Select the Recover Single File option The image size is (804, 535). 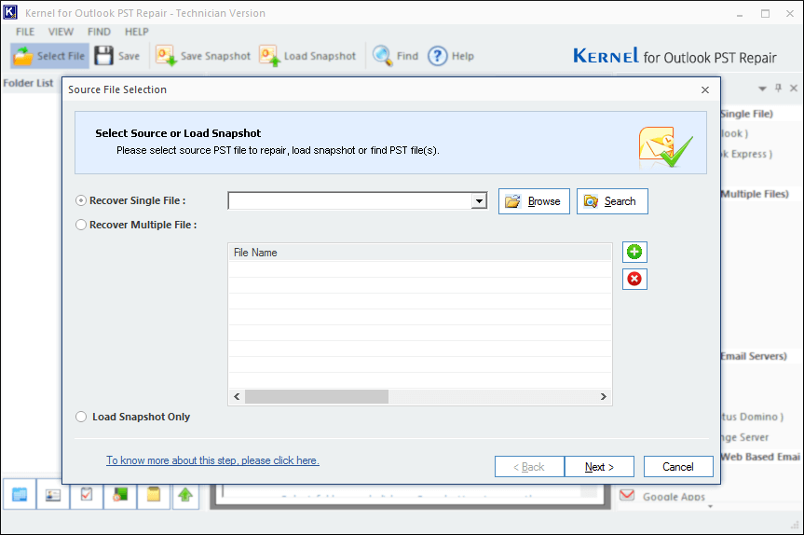pos(81,200)
